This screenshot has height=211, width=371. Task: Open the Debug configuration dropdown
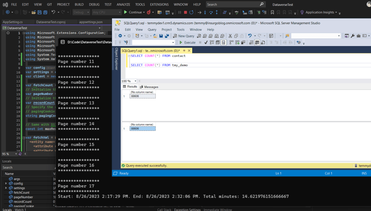[81, 12]
